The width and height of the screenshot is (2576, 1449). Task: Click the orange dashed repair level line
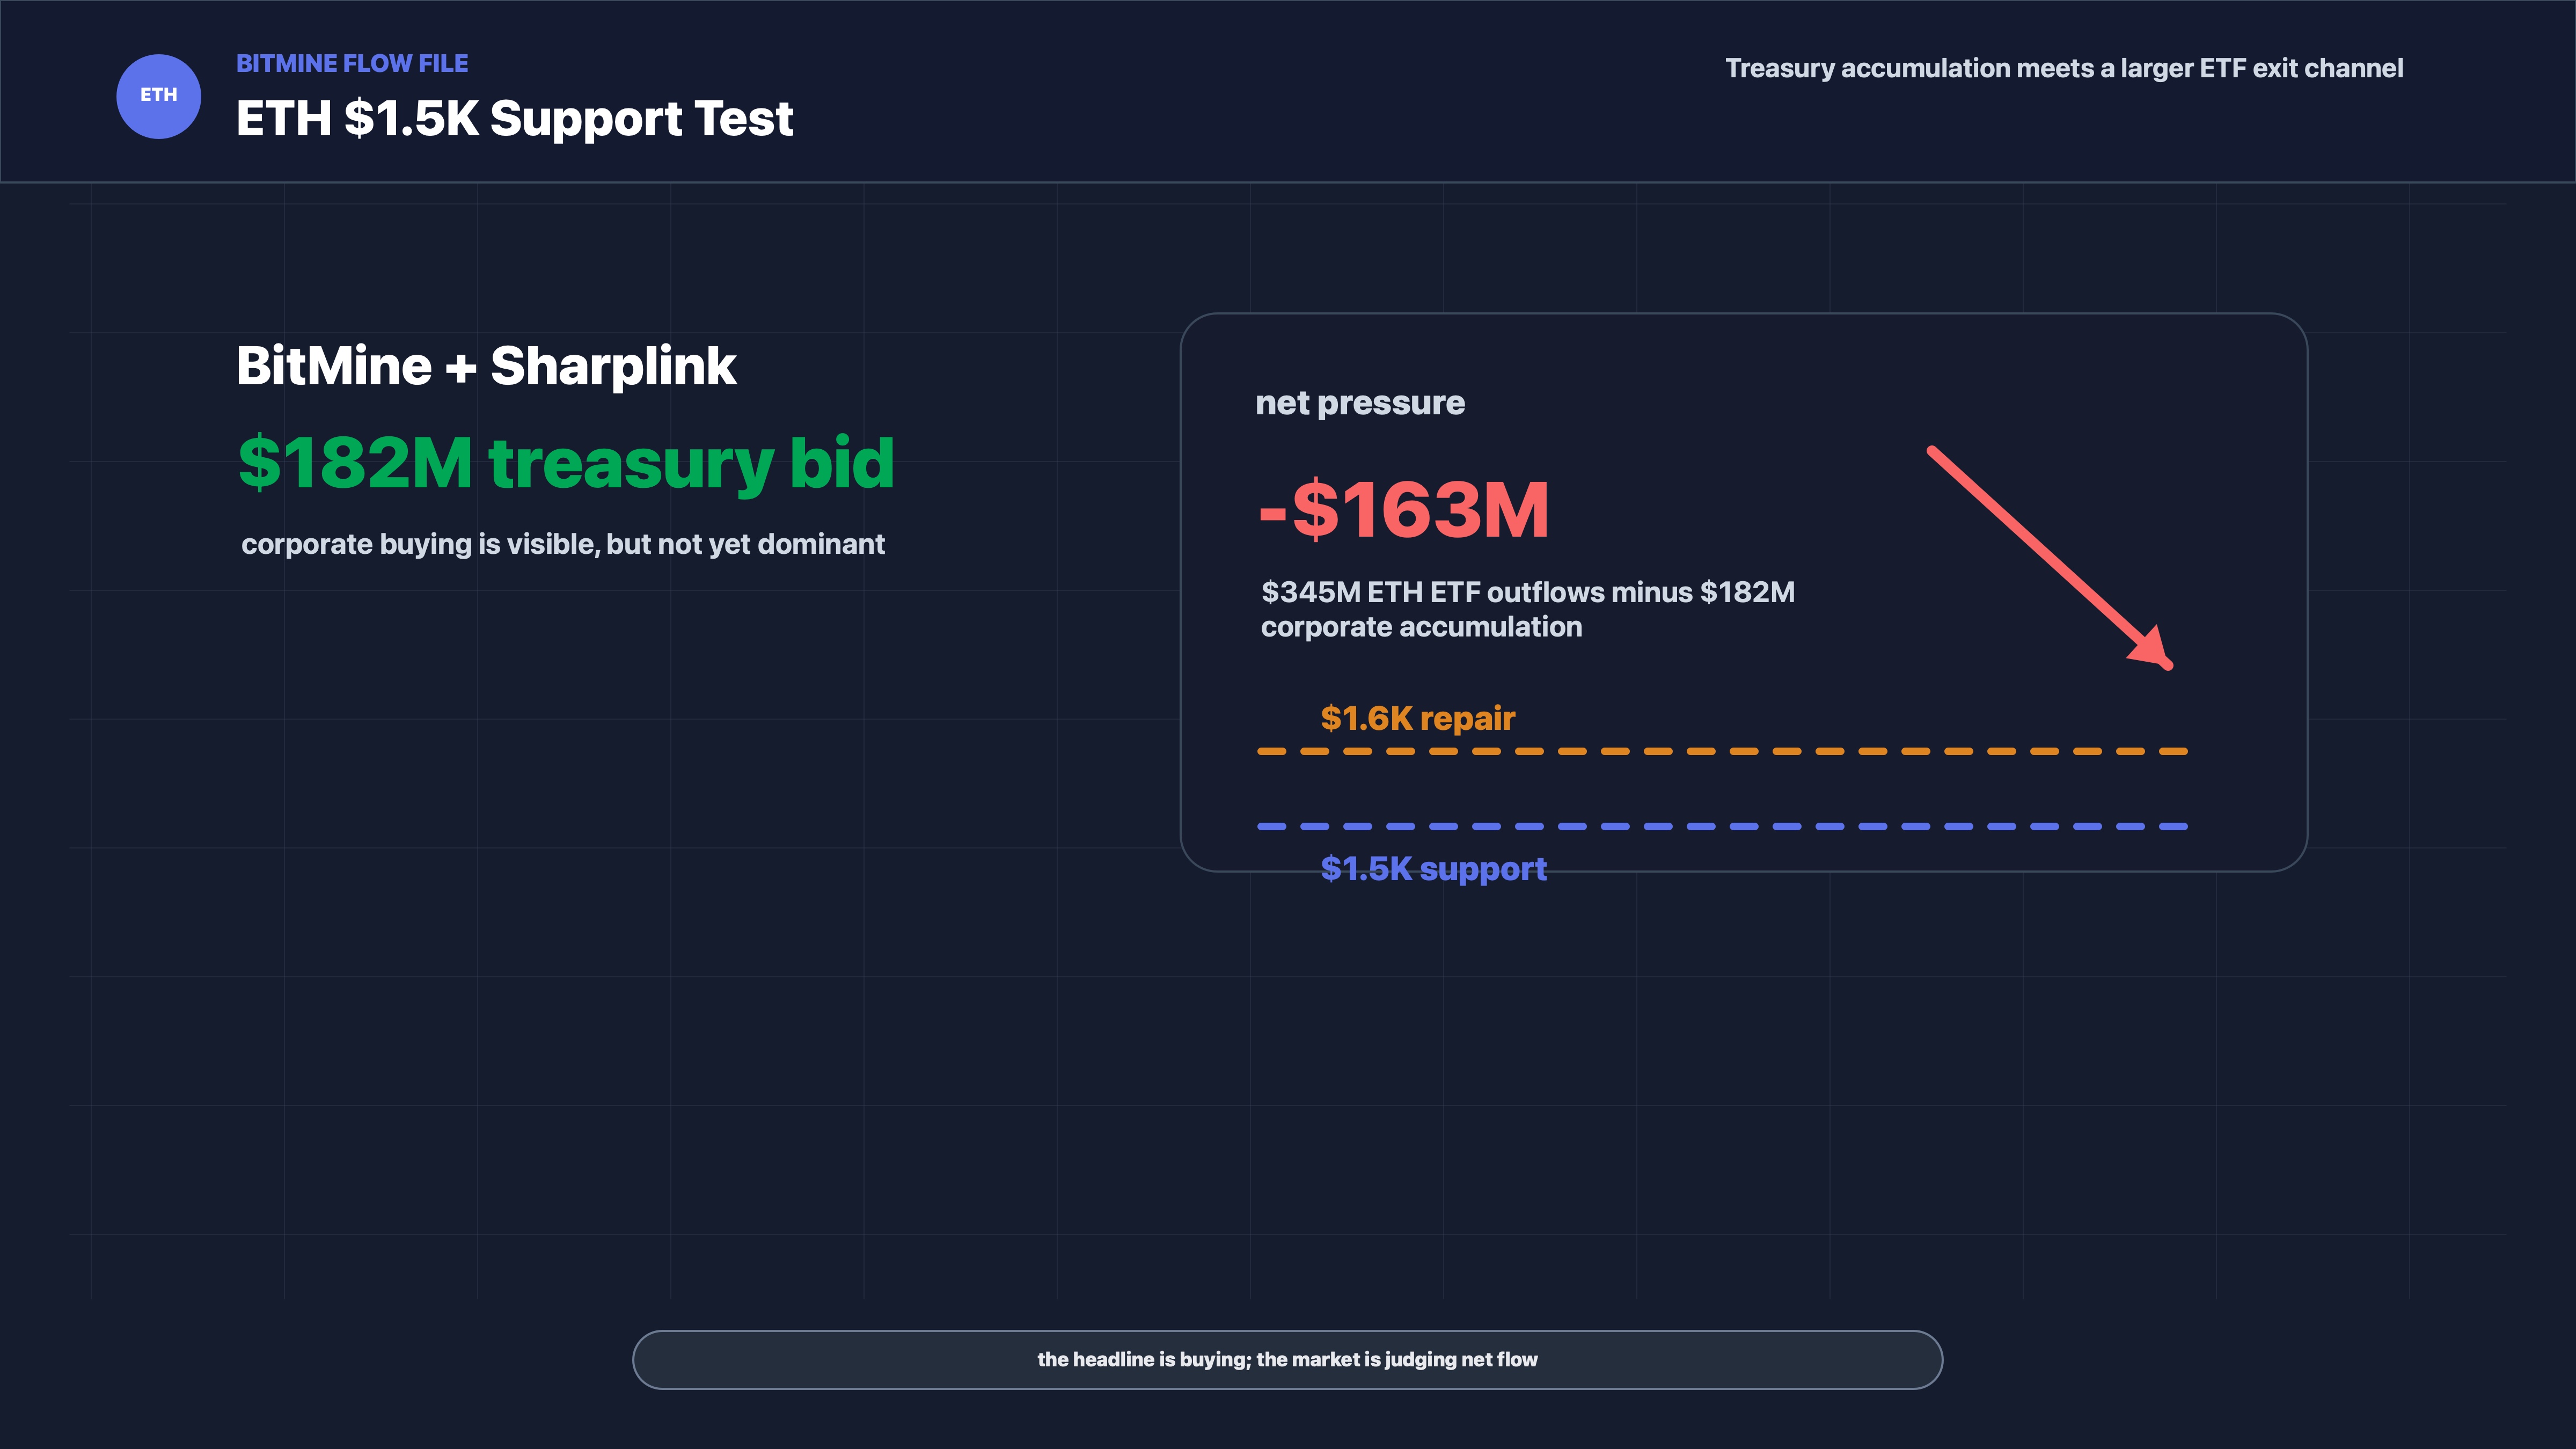[x=1722, y=751]
